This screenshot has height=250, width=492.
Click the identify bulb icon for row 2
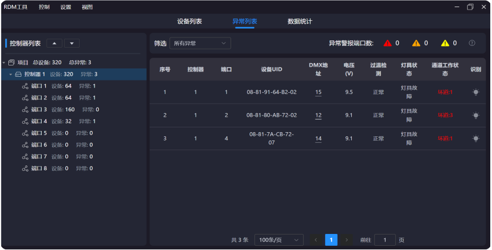point(475,115)
